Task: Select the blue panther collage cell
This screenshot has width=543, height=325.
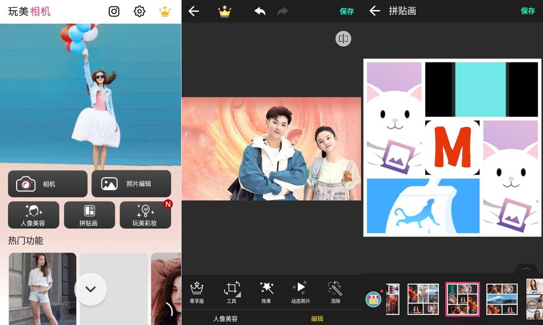Action: click(423, 206)
